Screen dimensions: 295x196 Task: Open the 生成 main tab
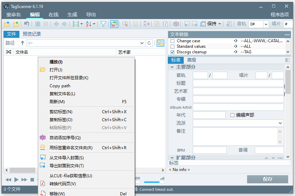coord(72,15)
